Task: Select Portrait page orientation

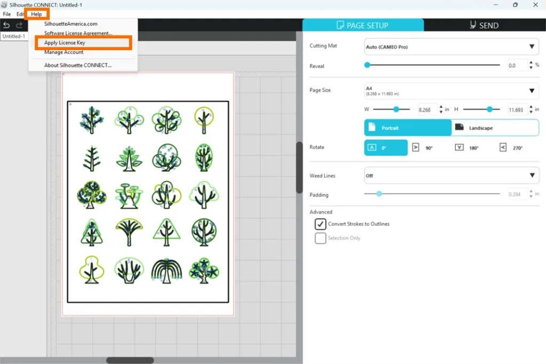Action: [x=407, y=128]
